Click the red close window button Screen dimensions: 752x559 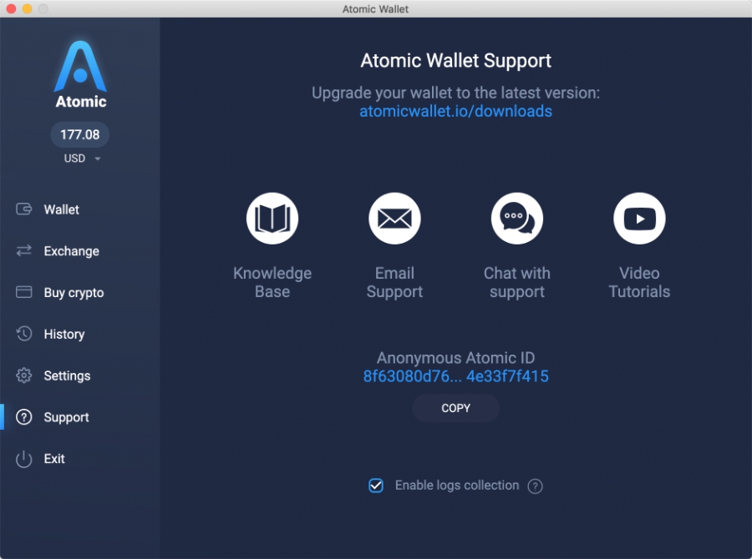11,8
